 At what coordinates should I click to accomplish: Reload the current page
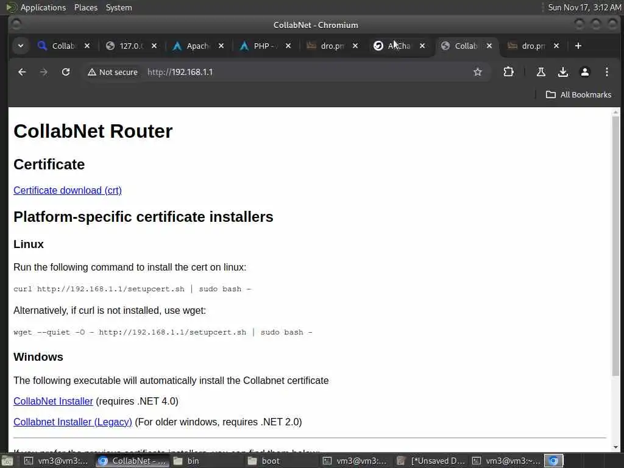point(66,72)
